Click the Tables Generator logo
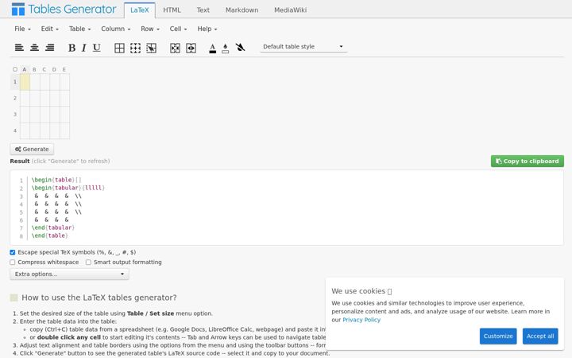The image size is (572, 358). [x=64, y=9]
